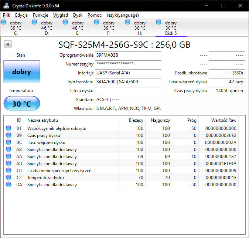Select drive C: status orb
The width and height of the screenshot is (249, 238).
point(3,22)
